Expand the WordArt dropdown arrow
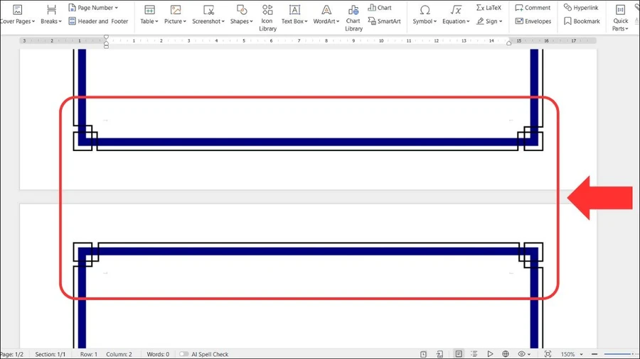 point(338,21)
